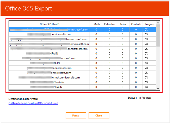Viewport: 170px width, 123px height.
Task: Select the Tasks column header
Action: click(123, 24)
